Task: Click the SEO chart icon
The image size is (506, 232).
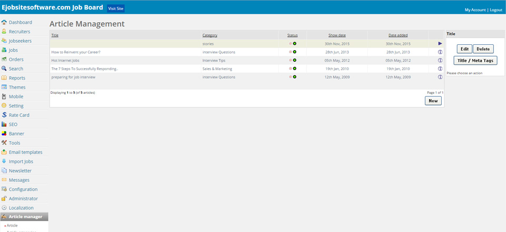Action: (x=4, y=124)
